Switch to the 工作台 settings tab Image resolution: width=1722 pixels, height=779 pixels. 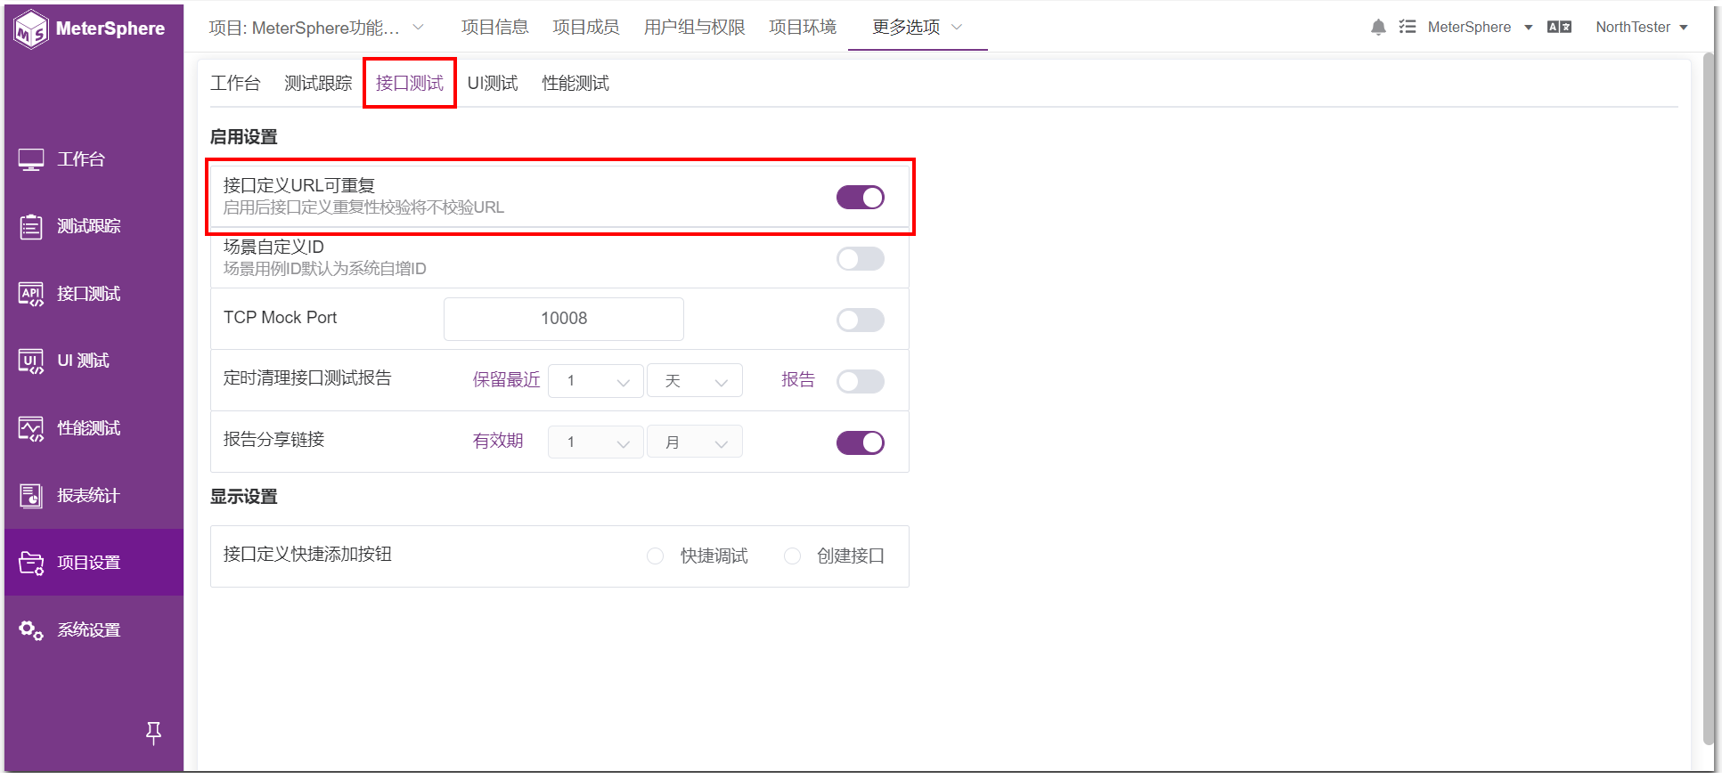click(235, 84)
